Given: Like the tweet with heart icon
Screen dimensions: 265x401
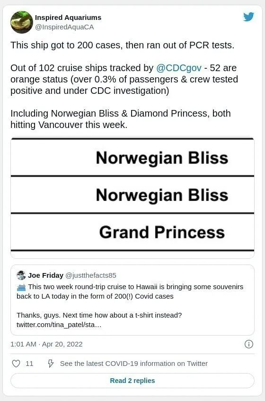Looking at the screenshot, I should pos(16,364).
